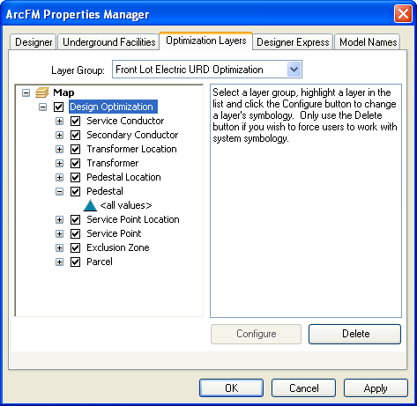Confirm with the OK button
This screenshot has width=417, height=406.
tap(231, 388)
